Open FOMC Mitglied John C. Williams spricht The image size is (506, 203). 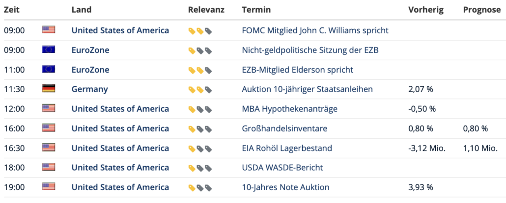click(315, 30)
